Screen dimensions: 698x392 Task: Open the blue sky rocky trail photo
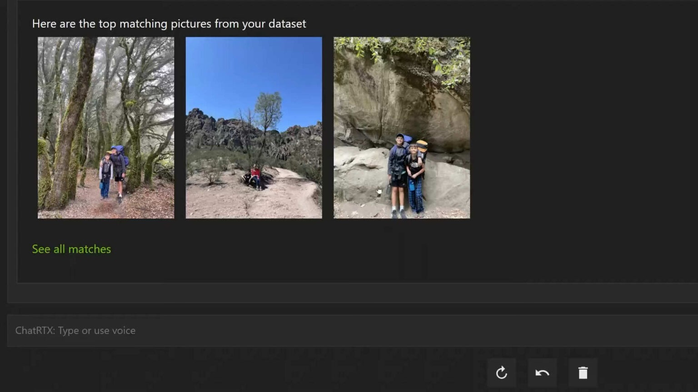point(254,127)
